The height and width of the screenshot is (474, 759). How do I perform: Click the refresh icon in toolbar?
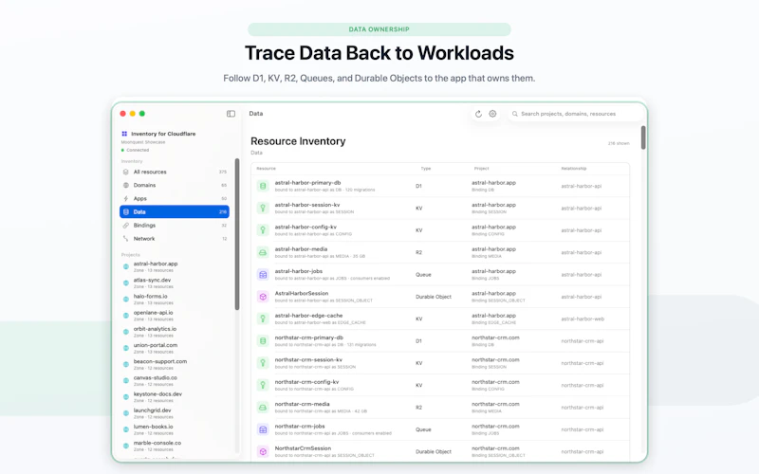click(478, 114)
